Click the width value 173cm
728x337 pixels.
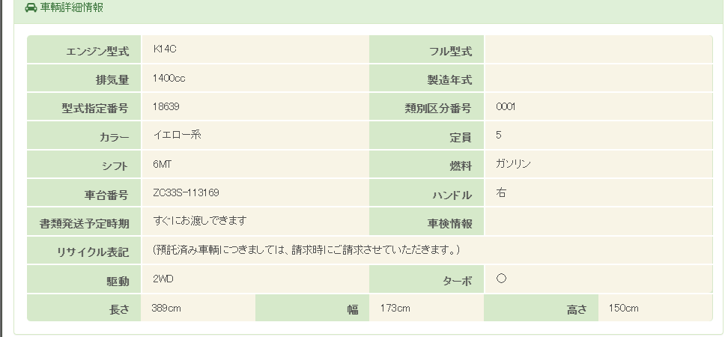(395, 308)
